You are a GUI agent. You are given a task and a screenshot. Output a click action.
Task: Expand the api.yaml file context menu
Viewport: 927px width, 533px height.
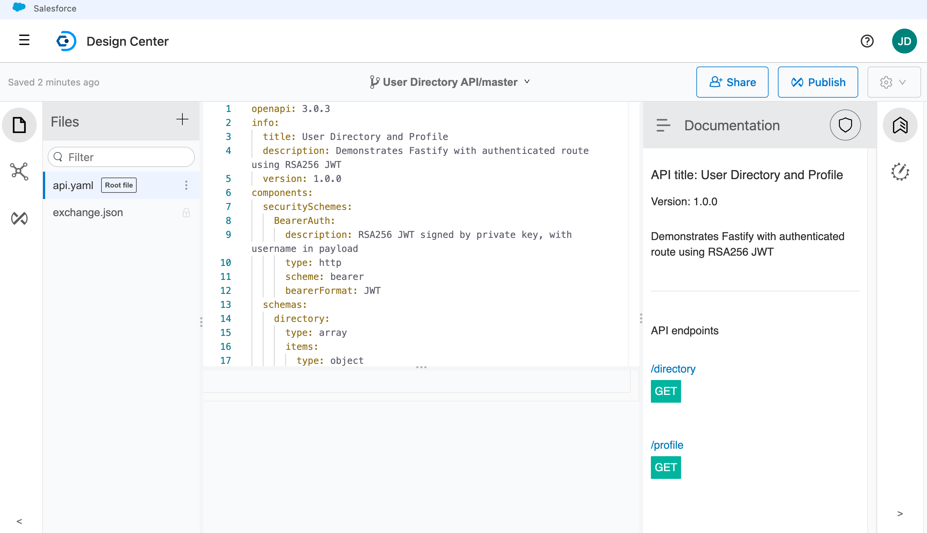tap(186, 185)
